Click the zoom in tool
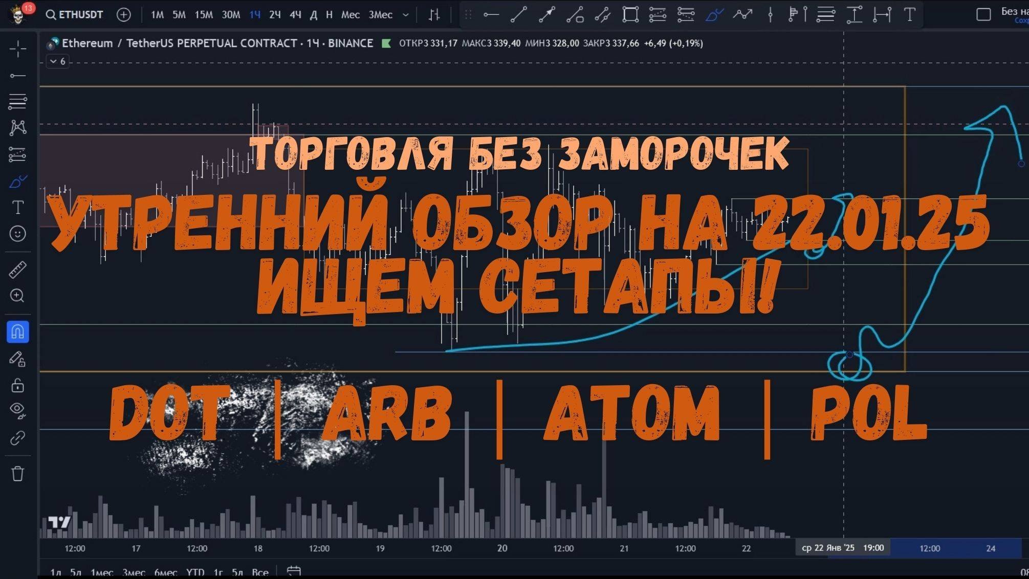The height and width of the screenshot is (579, 1029). (x=18, y=296)
